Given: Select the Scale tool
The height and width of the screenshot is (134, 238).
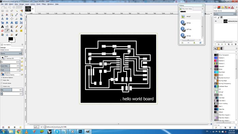Looking at the screenshot, I should [x=2, y=23].
